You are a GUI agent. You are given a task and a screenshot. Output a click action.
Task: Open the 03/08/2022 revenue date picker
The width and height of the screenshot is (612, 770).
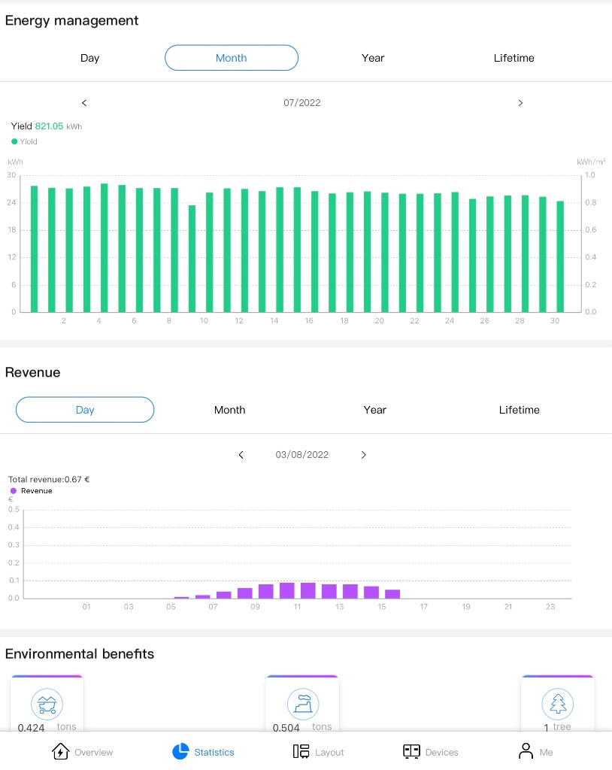pyautogui.click(x=302, y=455)
